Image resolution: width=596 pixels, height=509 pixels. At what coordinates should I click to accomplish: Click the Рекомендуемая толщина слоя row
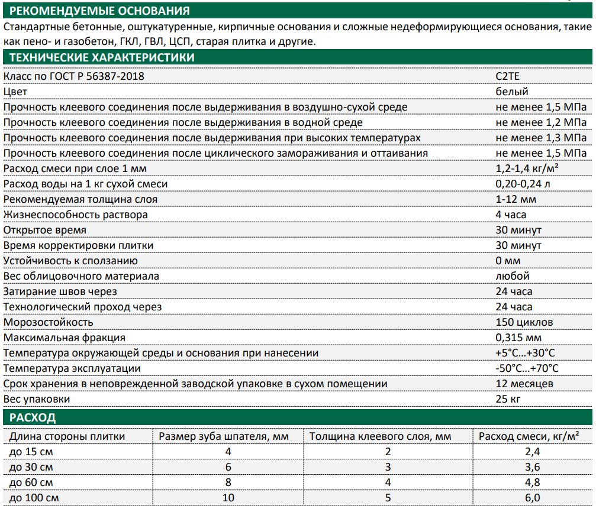click(x=298, y=199)
